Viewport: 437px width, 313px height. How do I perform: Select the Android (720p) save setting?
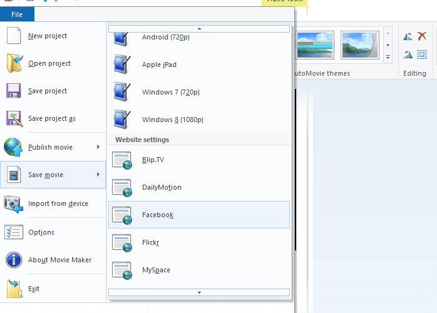(x=199, y=38)
